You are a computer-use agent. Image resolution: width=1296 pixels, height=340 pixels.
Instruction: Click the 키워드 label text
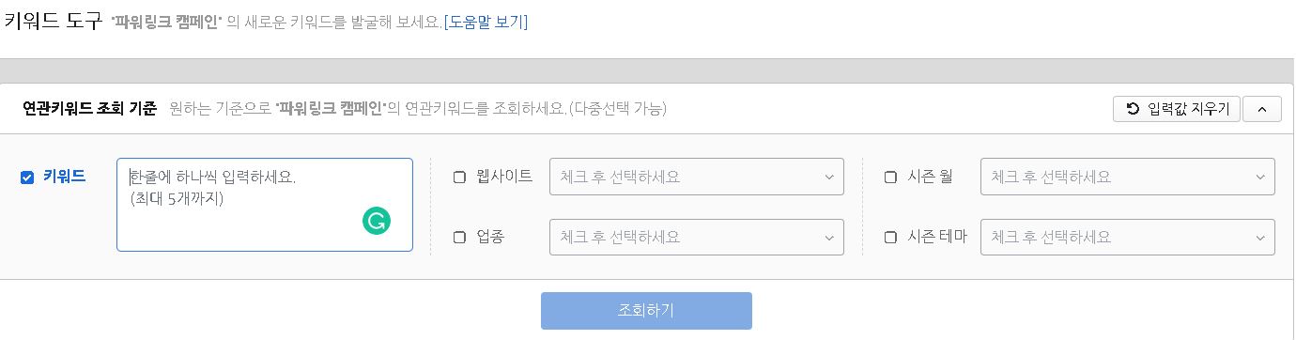pos(65,176)
